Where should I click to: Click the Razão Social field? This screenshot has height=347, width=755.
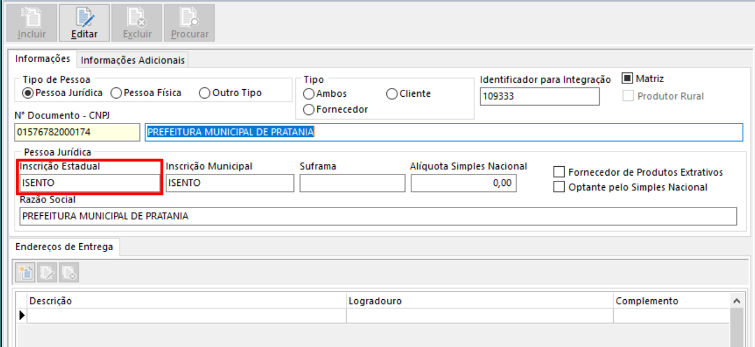coord(378,216)
